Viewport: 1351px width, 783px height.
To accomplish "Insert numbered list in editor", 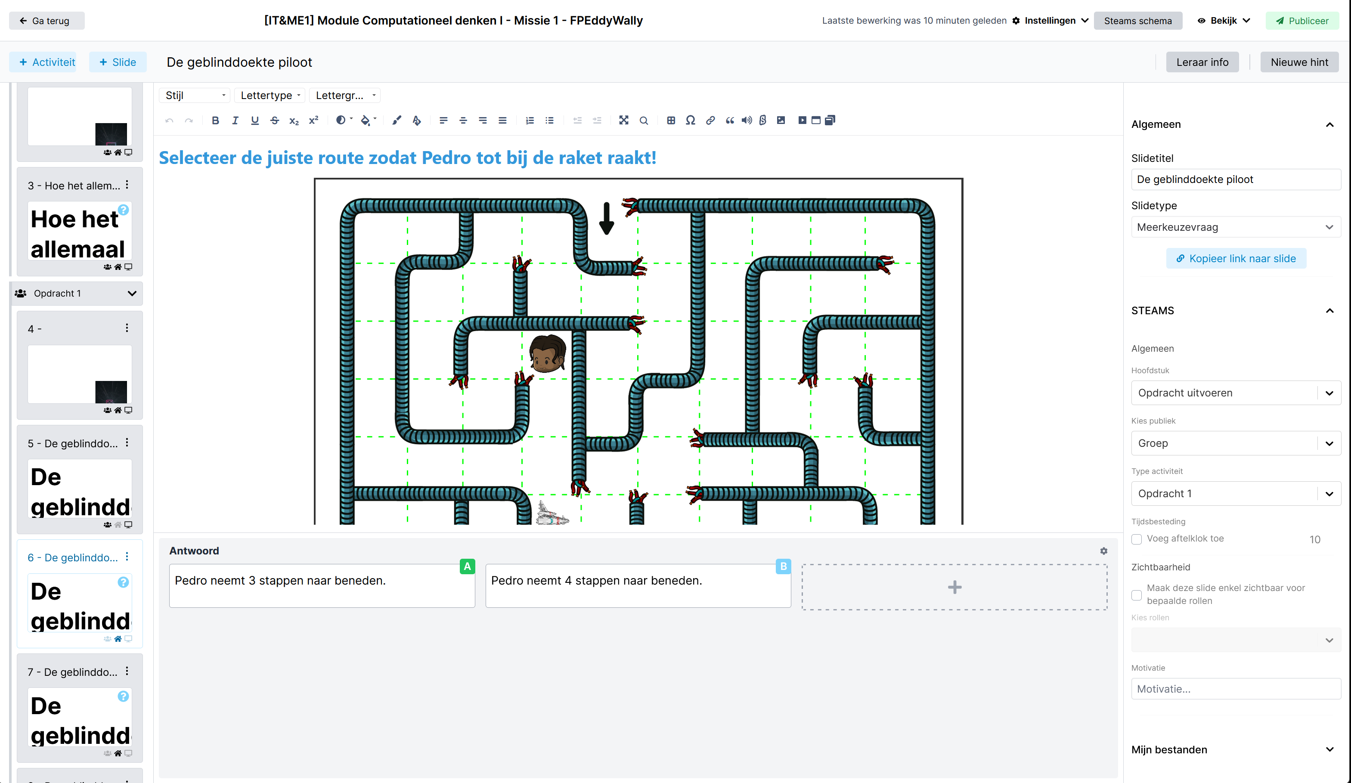I will [x=530, y=120].
